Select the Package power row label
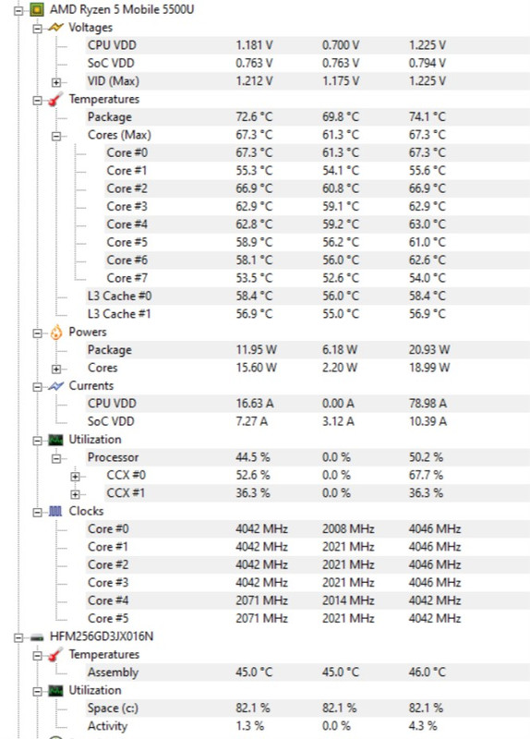530x739 pixels. (x=109, y=350)
